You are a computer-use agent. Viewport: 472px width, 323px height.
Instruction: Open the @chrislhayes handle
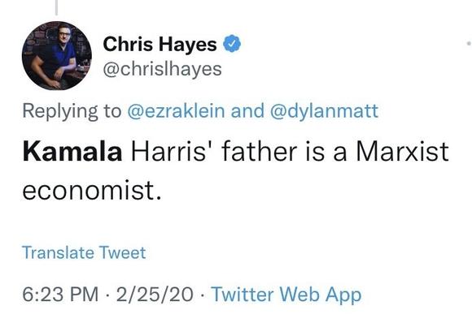[162, 69]
